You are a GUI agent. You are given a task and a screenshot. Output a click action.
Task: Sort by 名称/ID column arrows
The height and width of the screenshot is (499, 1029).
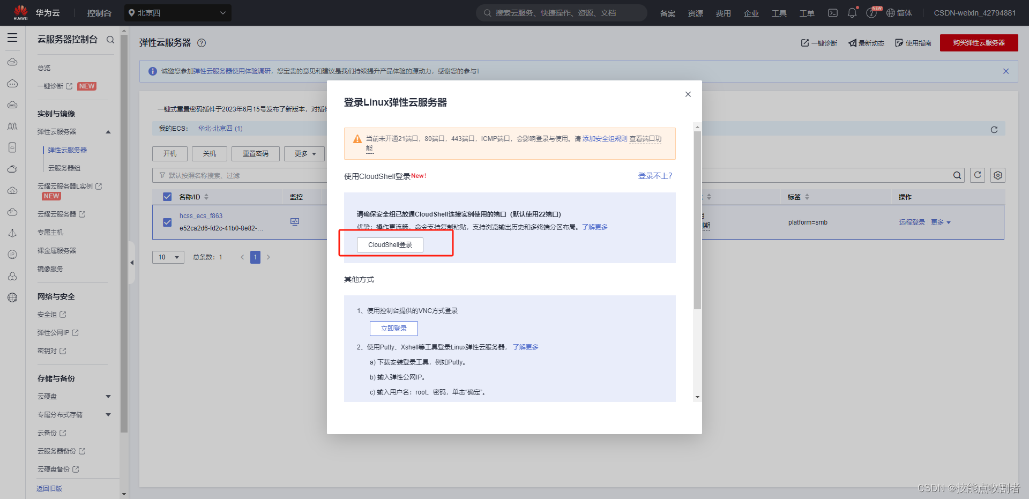click(x=206, y=197)
